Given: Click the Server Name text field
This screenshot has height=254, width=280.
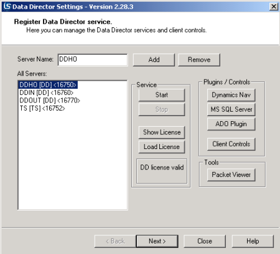Looking at the screenshot, I should 93,60.
